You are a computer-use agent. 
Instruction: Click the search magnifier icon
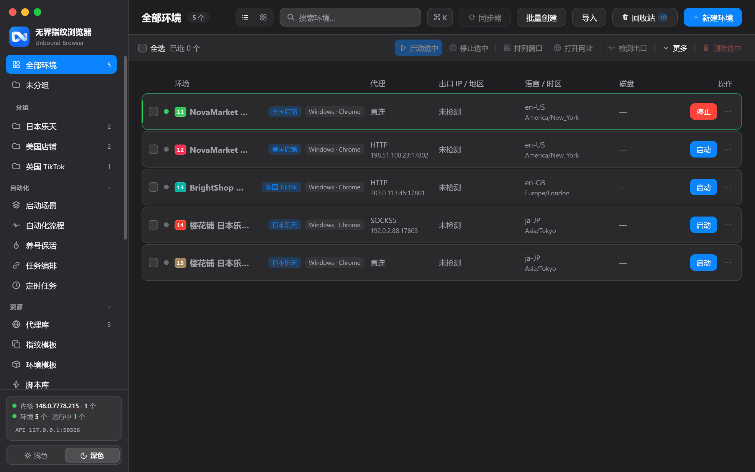point(290,17)
